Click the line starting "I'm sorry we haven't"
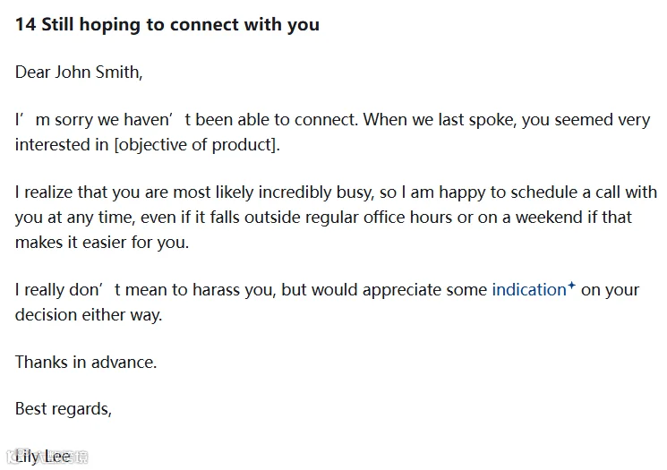Viewport: 667px width, 470px height. [333, 120]
